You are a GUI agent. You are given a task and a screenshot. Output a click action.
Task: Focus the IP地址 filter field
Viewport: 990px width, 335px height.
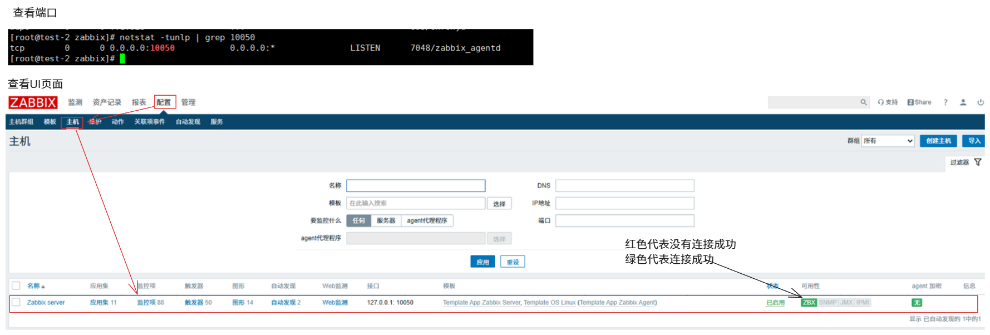pyautogui.click(x=625, y=203)
